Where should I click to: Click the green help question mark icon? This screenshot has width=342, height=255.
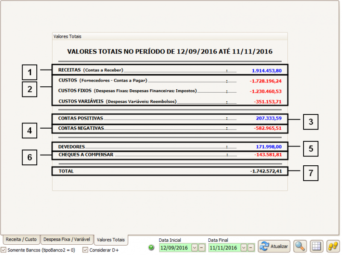coord(151,248)
